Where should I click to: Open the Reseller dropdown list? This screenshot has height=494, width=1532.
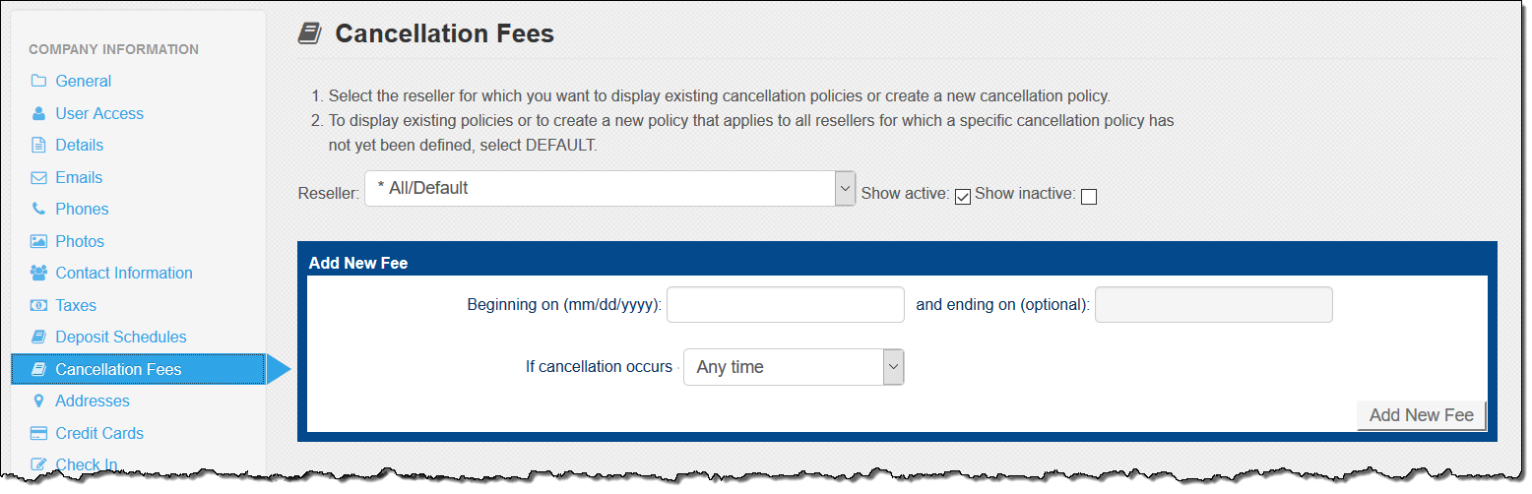pyautogui.click(x=609, y=188)
